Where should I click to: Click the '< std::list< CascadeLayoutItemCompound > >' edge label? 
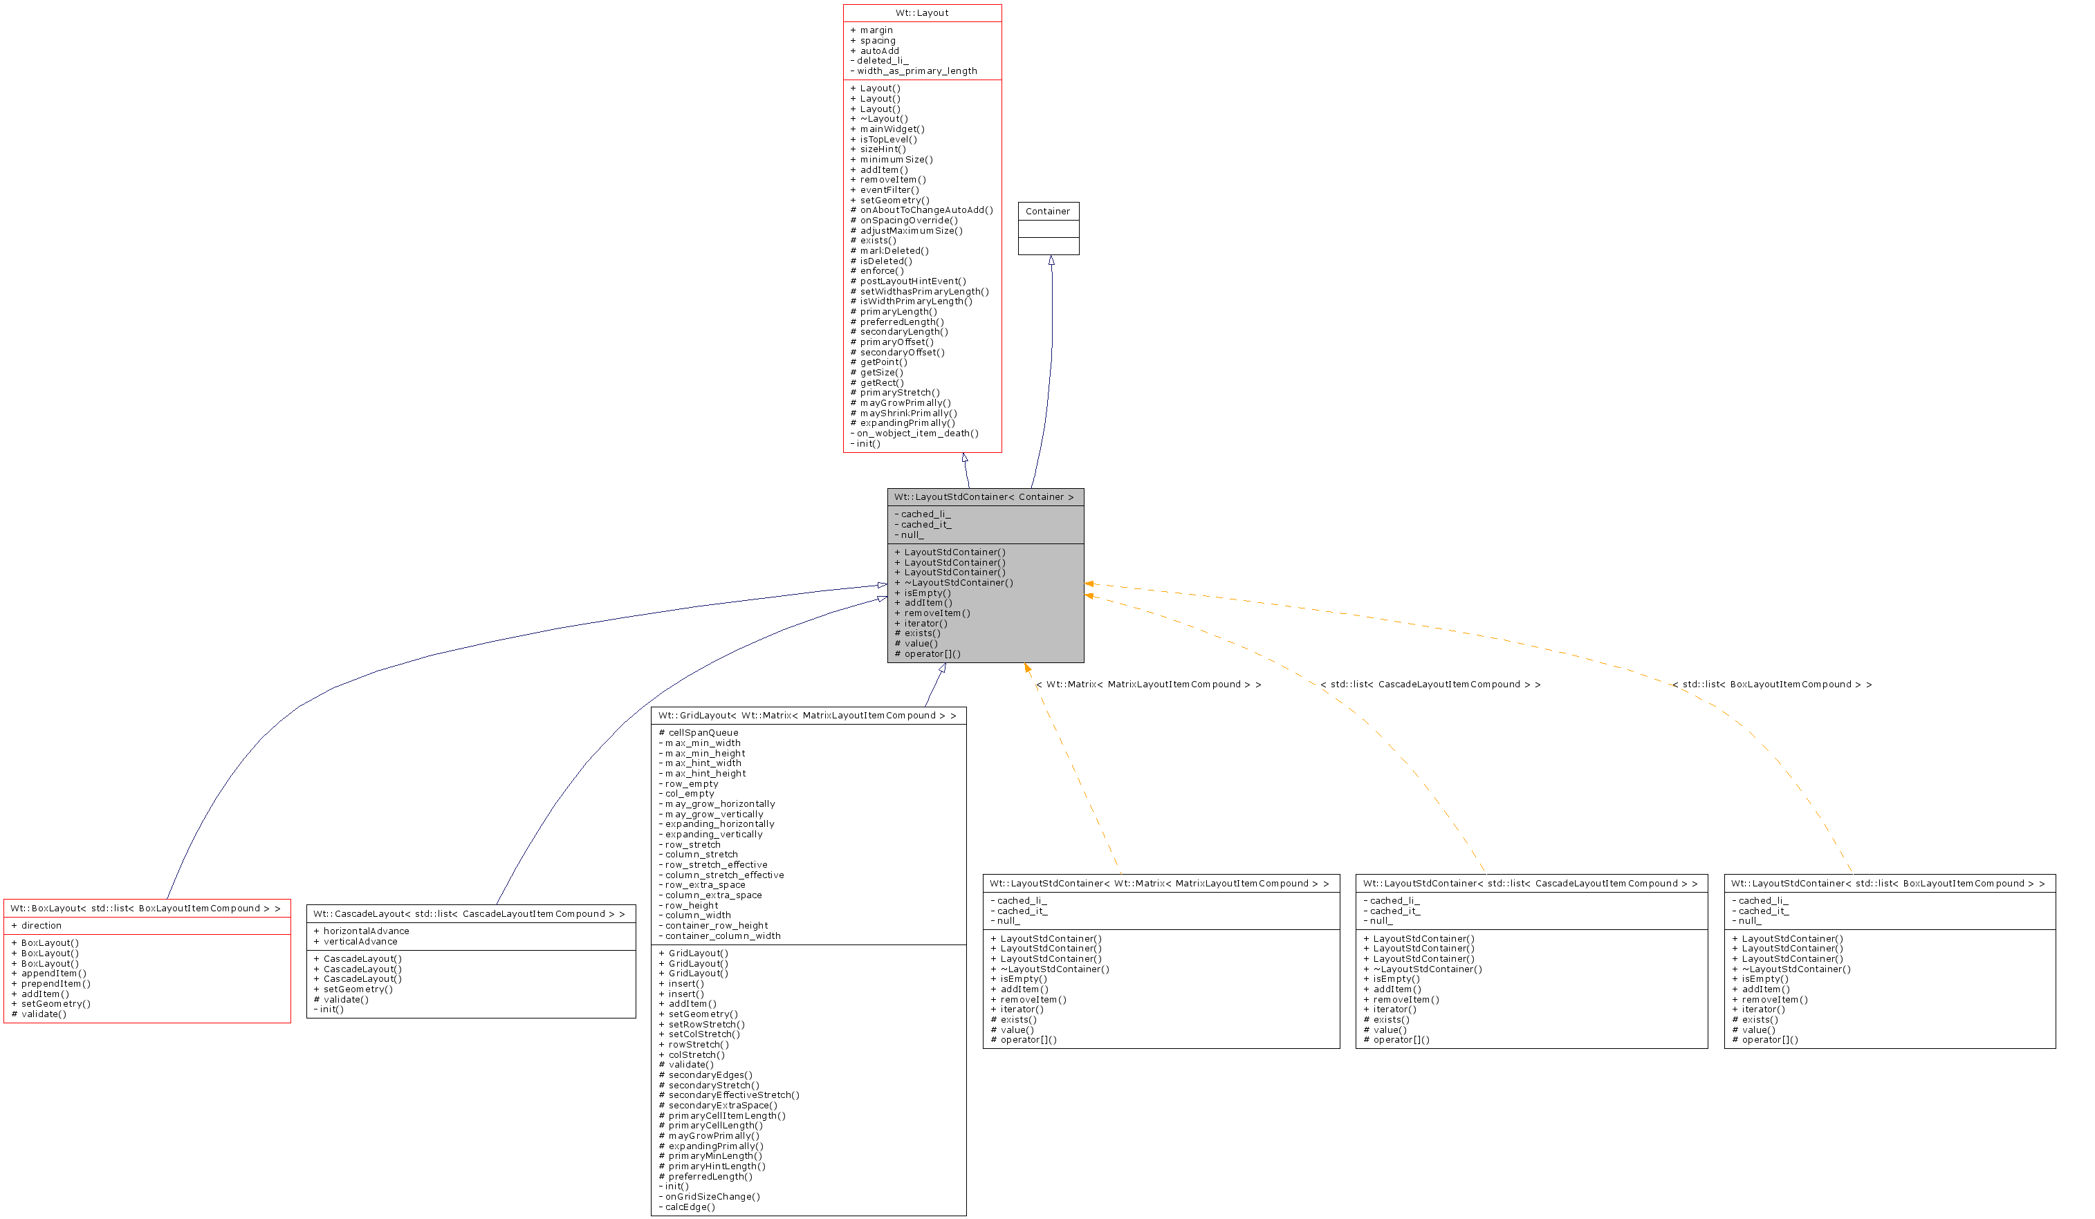pos(1431,685)
